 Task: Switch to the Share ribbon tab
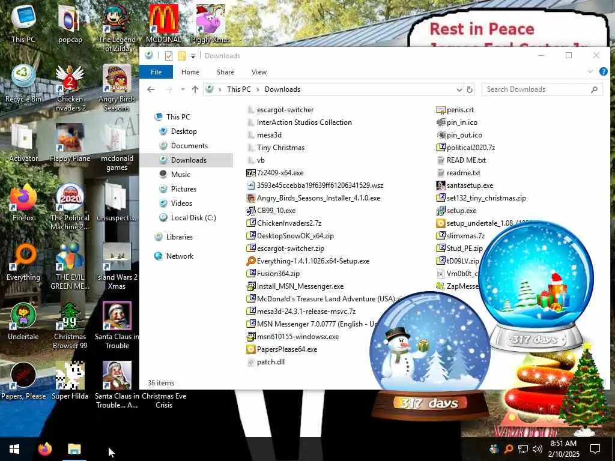point(225,72)
